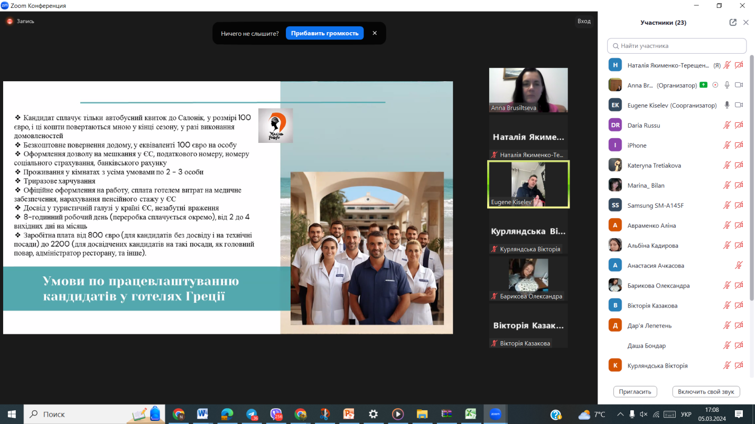Toggle the microphone on Наталія Якименко-Терещенко's row
The width and height of the screenshot is (755, 424).
727,65
